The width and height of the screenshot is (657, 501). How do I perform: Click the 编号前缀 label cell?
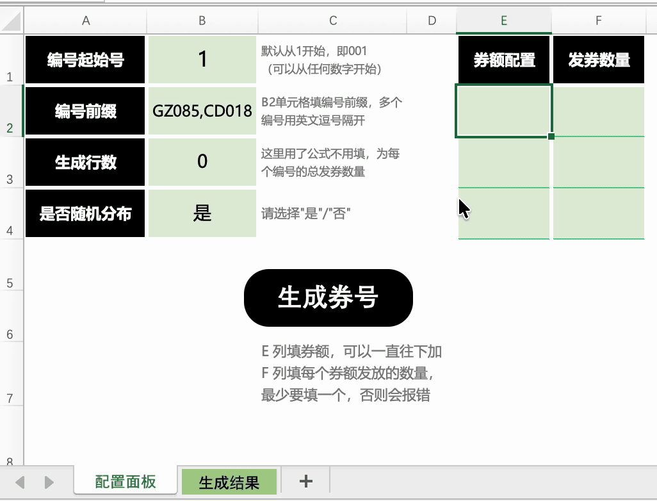point(85,111)
